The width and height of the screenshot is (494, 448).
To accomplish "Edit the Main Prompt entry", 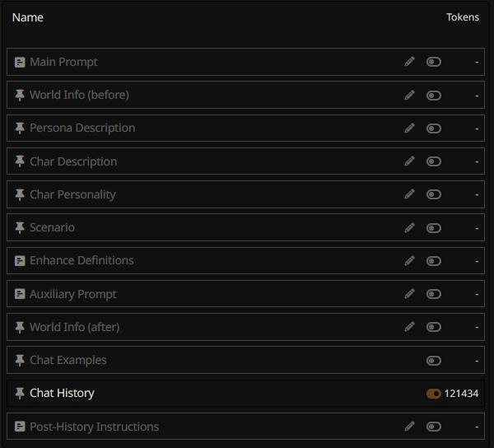I will (409, 62).
